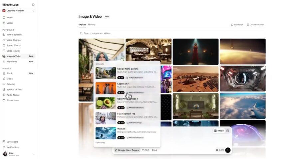Collapse the sidebar using the panel icon
283x159 pixels.
point(33,5)
